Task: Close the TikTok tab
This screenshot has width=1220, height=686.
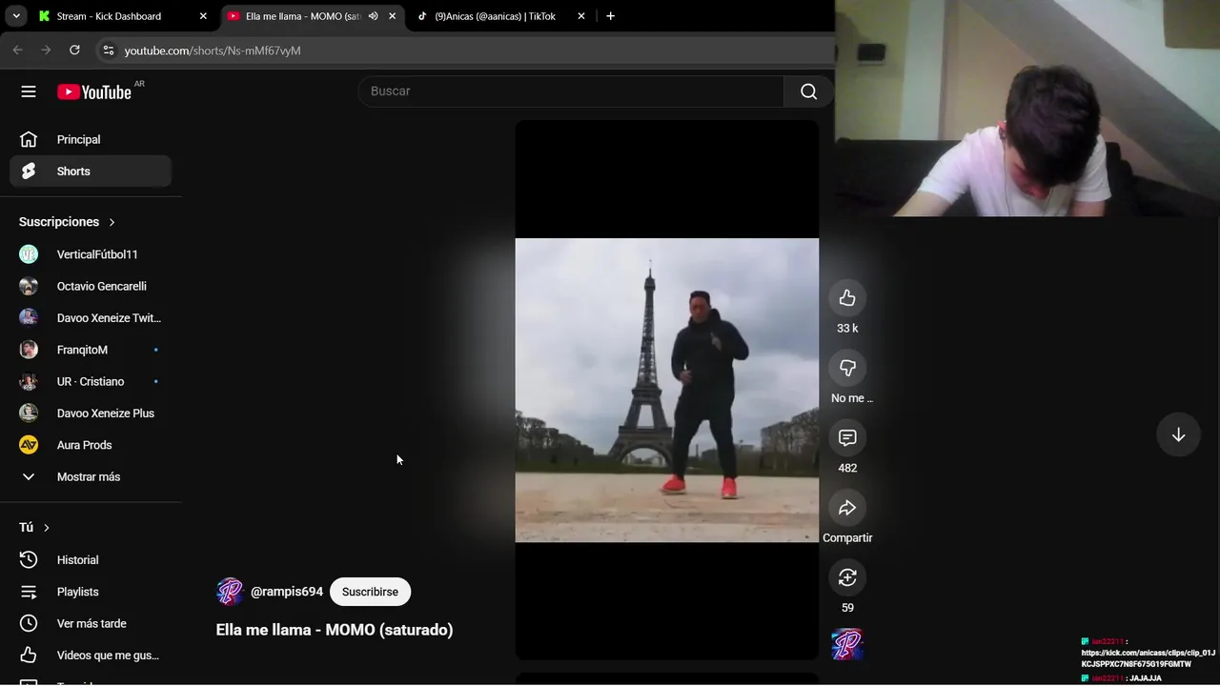Action: pyautogui.click(x=581, y=16)
